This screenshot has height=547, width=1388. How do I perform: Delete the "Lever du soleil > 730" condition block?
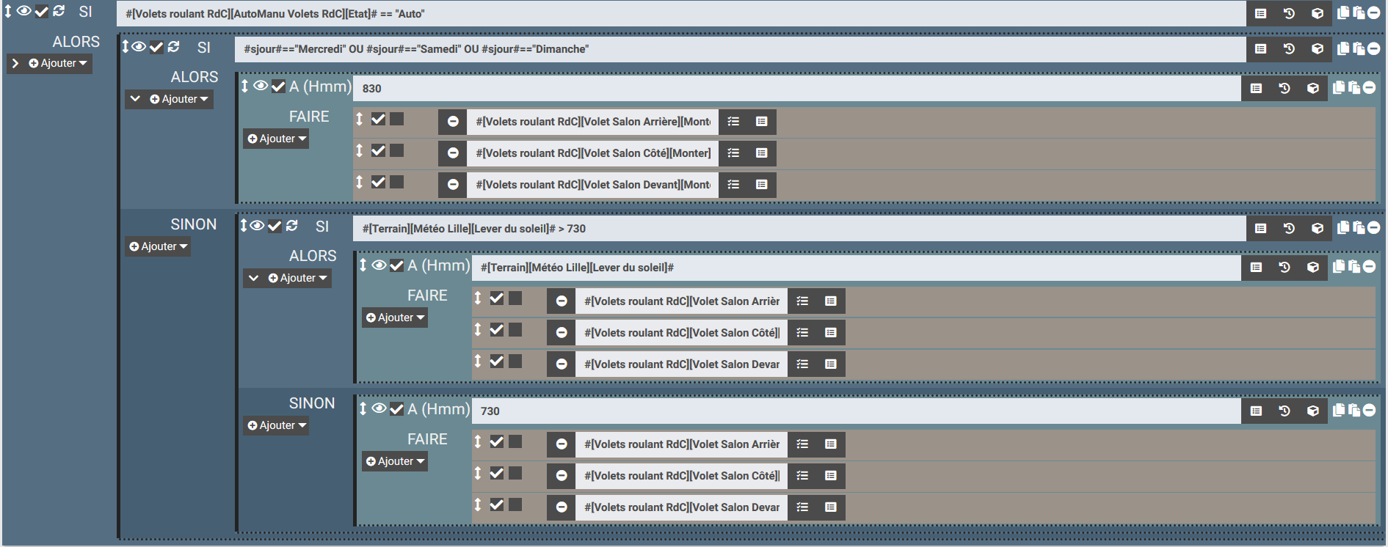click(1374, 227)
